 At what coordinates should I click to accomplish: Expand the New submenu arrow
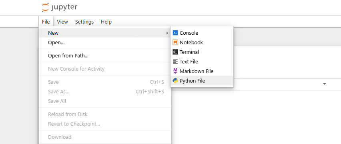[167, 33]
